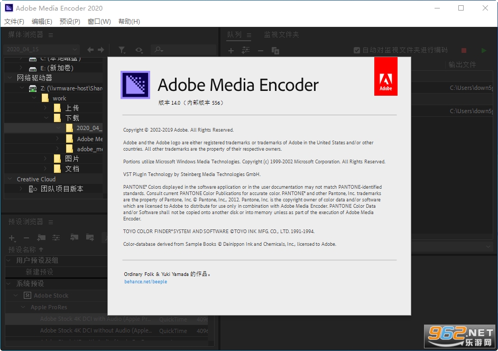Click the import presets icon
Viewport: 498px width, 351px height.
pyautogui.click(x=75, y=237)
